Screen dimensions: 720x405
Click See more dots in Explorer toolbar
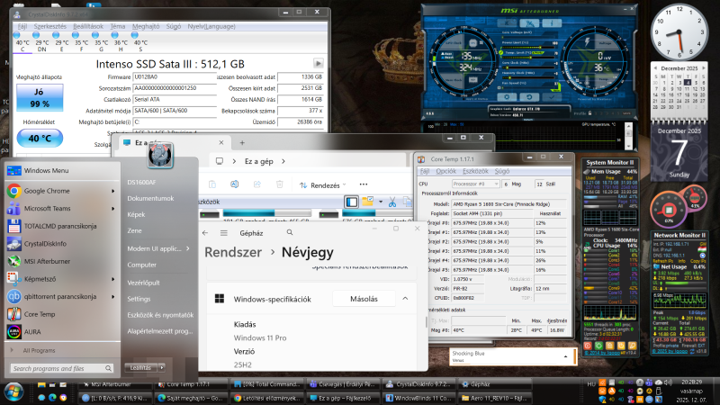pyautogui.click(x=364, y=184)
